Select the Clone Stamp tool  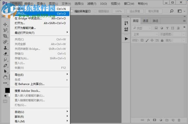5,48
